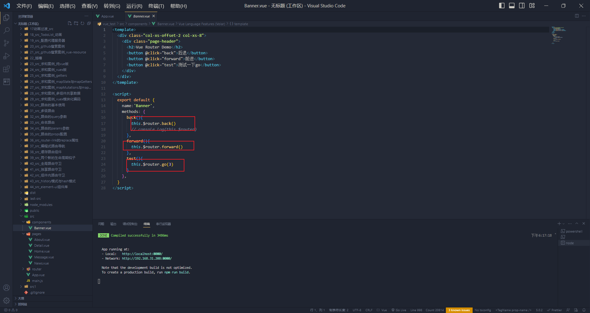Click '3 known issues' in status bar
The width and height of the screenshot is (590, 313).
point(459,310)
